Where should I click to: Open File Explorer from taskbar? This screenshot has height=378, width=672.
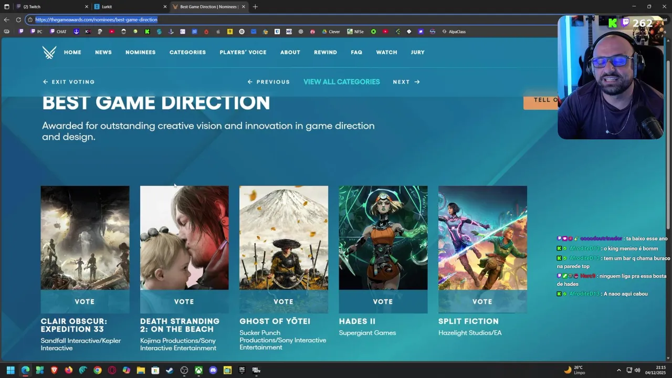(141, 370)
